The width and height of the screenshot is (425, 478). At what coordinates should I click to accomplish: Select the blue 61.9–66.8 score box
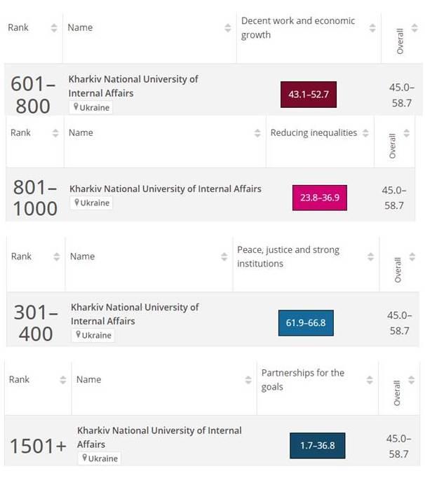click(306, 323)
